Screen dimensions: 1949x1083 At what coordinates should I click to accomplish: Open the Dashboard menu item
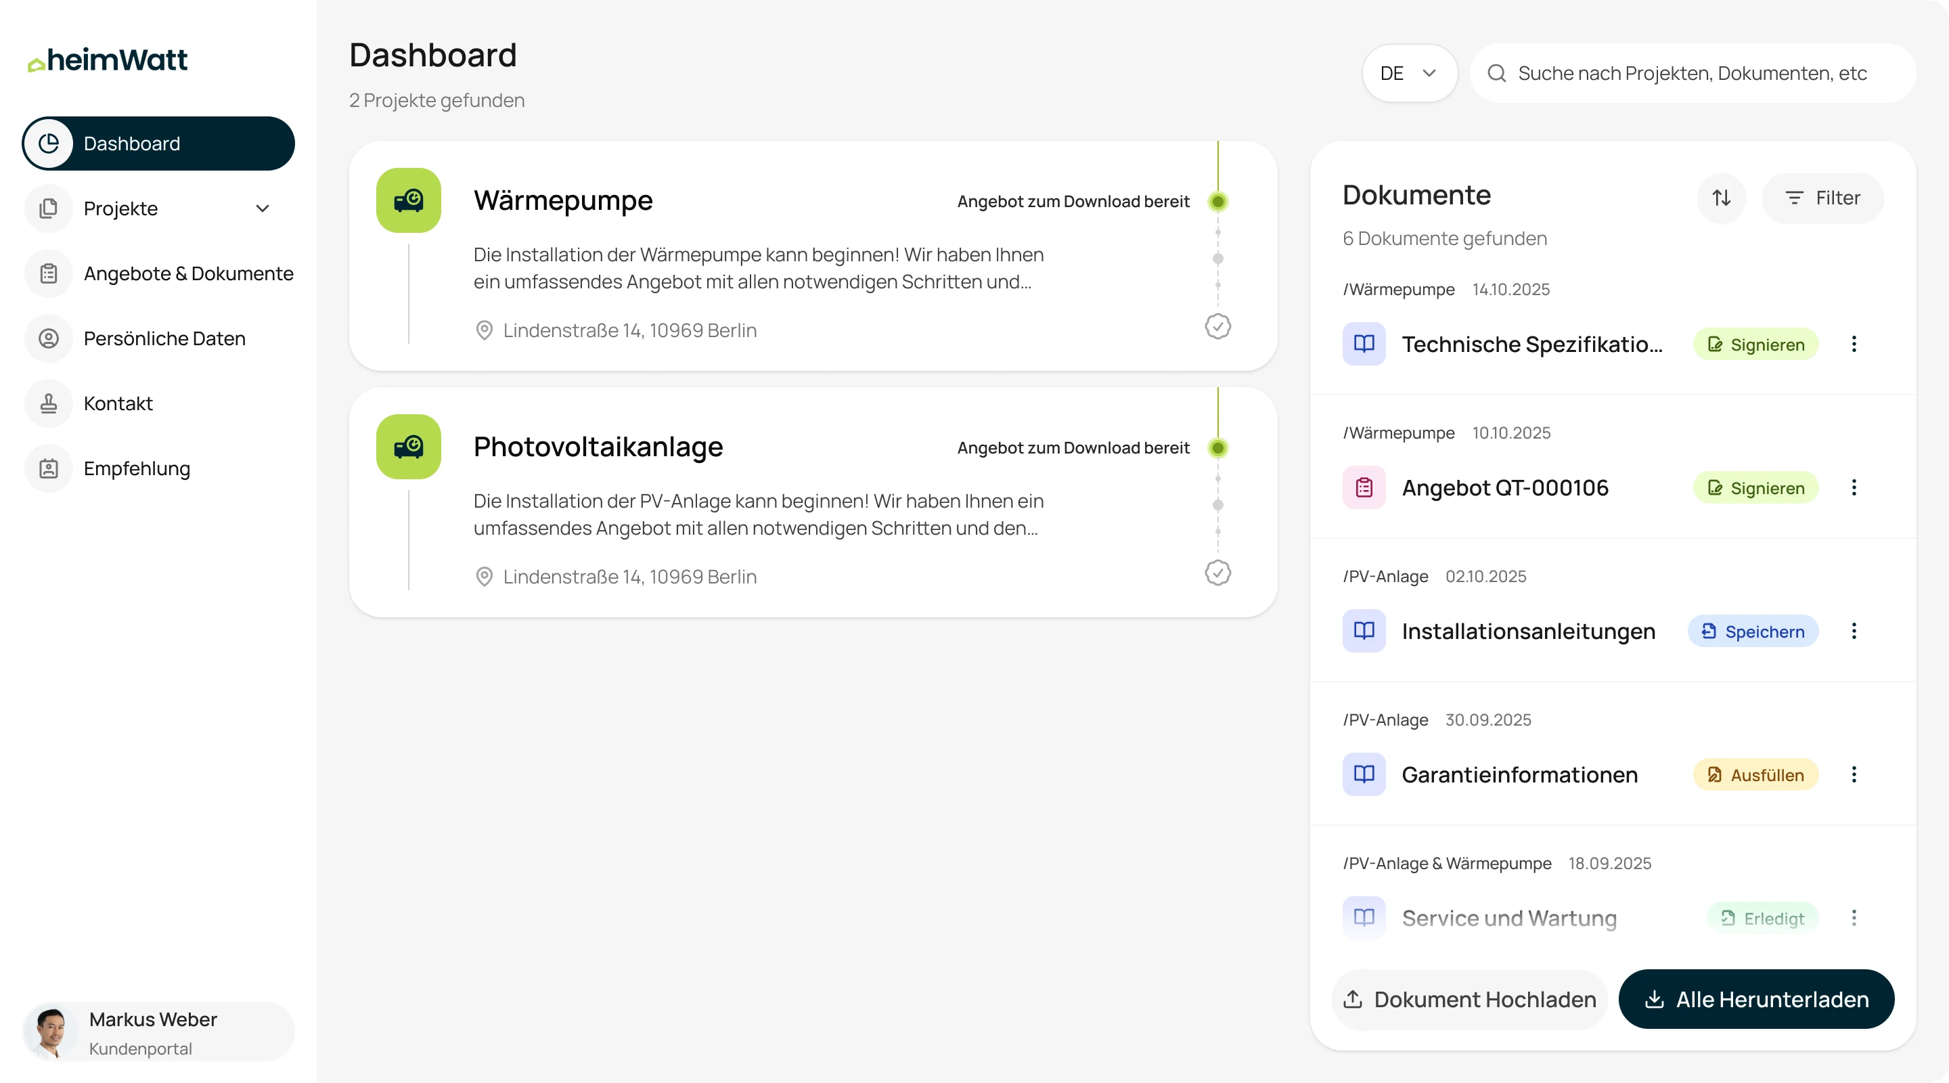coord(158,143)
